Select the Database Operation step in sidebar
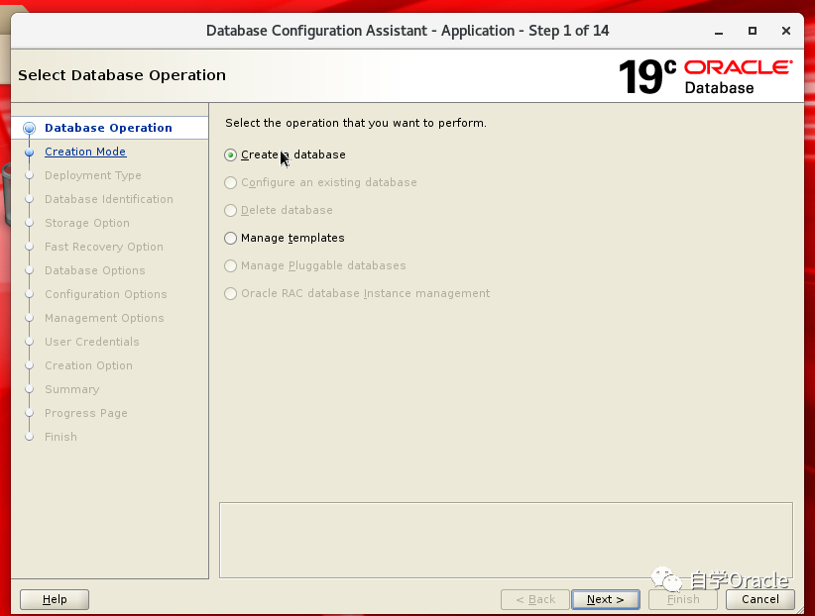The image size is (815, 616). click(x=108, y=128)
